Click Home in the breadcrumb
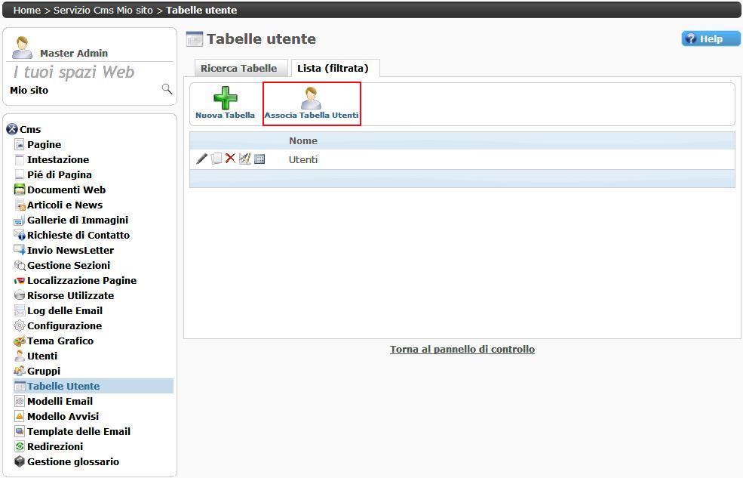 coord(27,10)
